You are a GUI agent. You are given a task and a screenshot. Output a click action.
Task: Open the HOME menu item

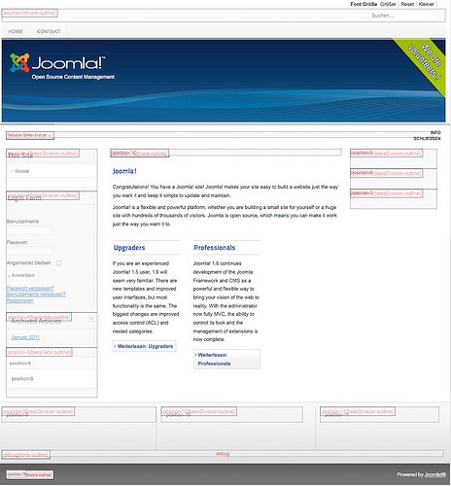[16, 31]
